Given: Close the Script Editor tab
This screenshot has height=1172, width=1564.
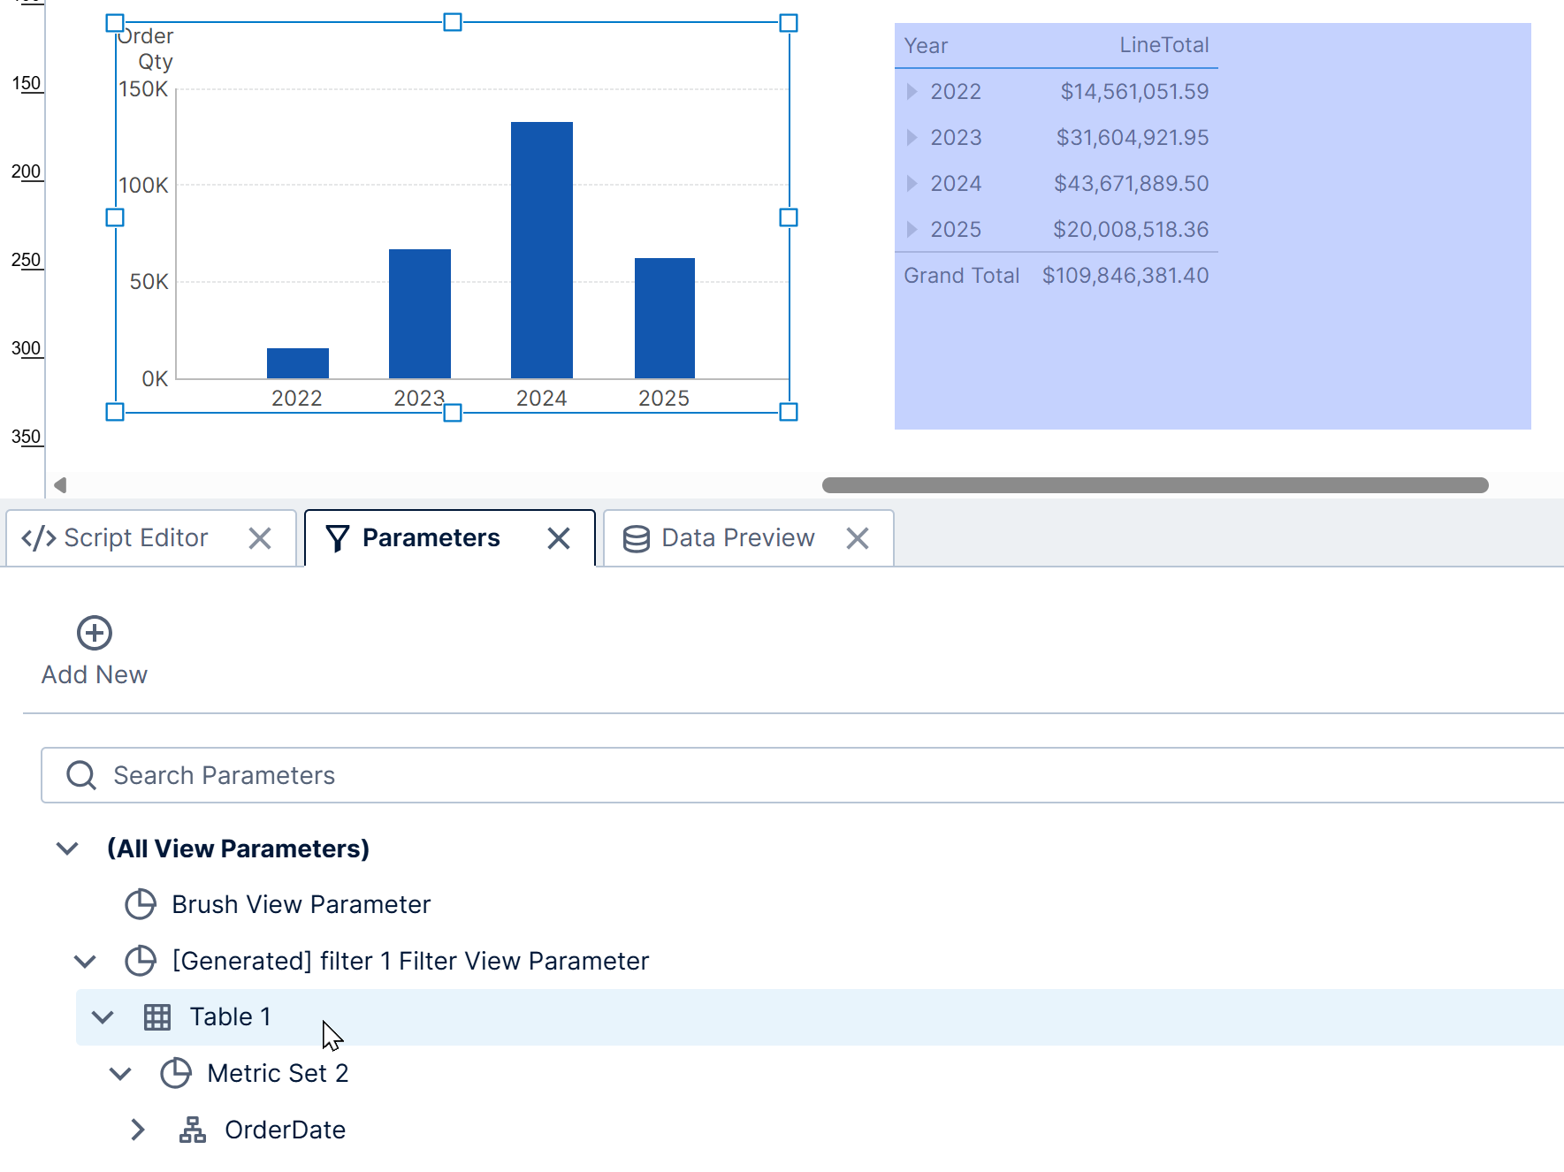Looking at the screenshot, I should [260, 538].
